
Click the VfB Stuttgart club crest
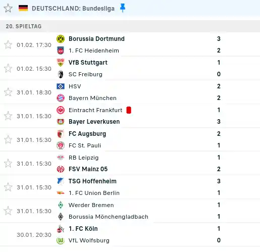[x=61, y=63]
